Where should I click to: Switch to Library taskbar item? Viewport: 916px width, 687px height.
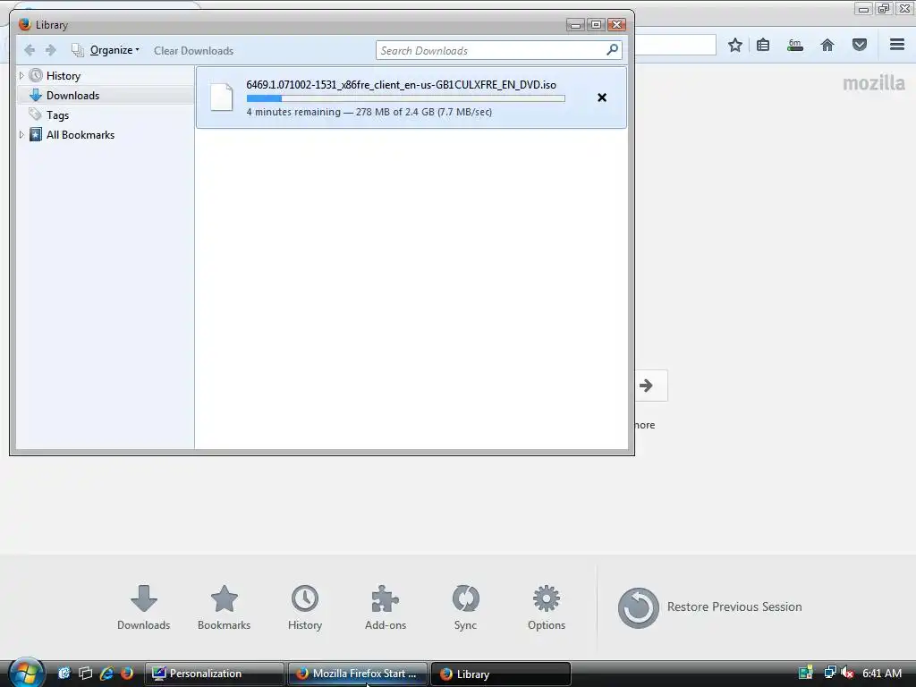501,674
